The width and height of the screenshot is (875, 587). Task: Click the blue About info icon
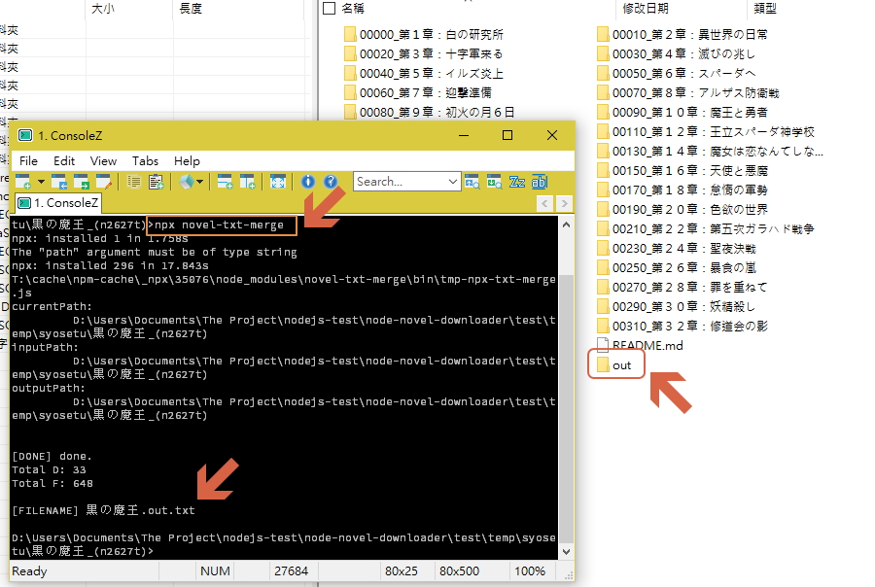[x=308, y=182]
